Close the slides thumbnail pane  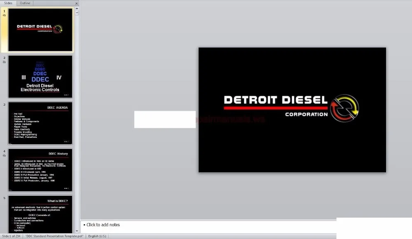(x=77, y=3)
